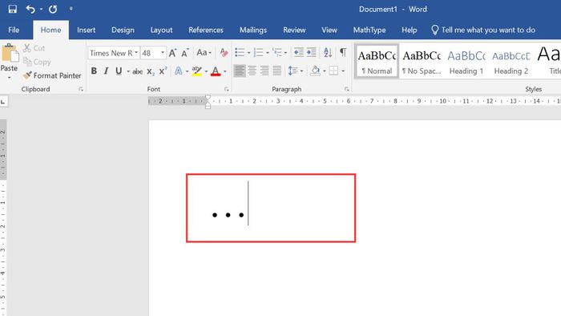The image size is (561, 316).
Task: Open Text Effects and Typography
Action: click(x=178, y=71)
